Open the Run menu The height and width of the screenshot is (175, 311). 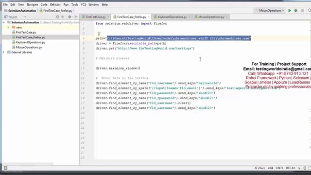coord(66,4)
